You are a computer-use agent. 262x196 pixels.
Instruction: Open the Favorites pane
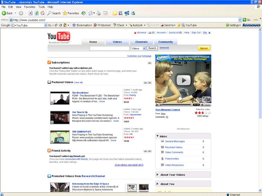coord(71,13)
